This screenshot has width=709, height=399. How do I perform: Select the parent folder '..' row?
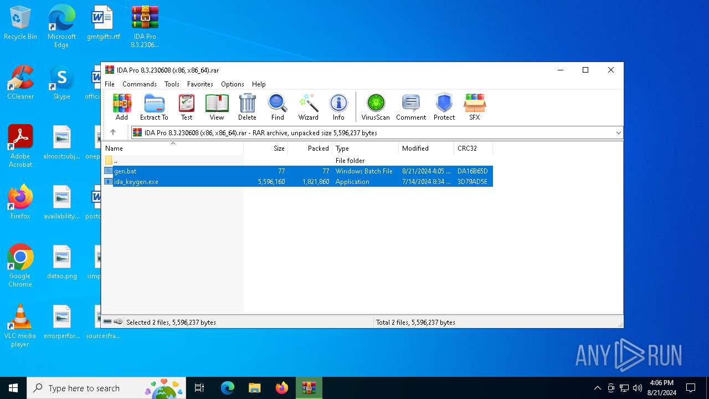click(297, 161)
